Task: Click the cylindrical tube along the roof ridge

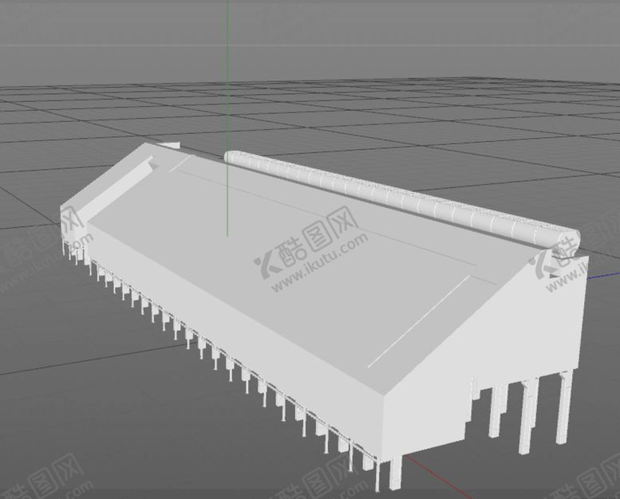Action: click(x=383, y=192)
